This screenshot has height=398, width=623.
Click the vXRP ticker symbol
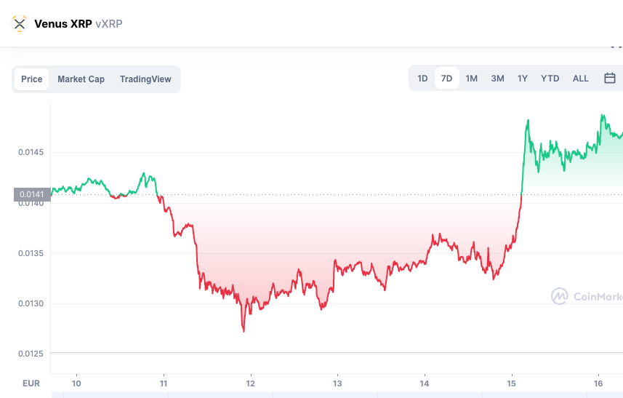109,24
